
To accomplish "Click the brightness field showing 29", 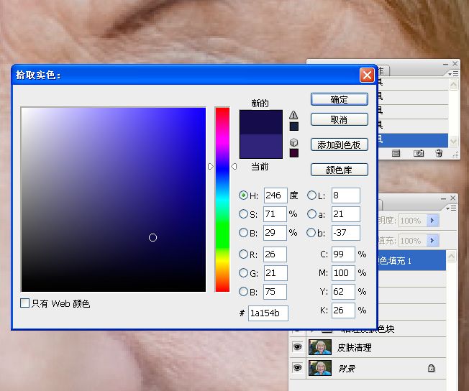I will (x=276, y=233).
